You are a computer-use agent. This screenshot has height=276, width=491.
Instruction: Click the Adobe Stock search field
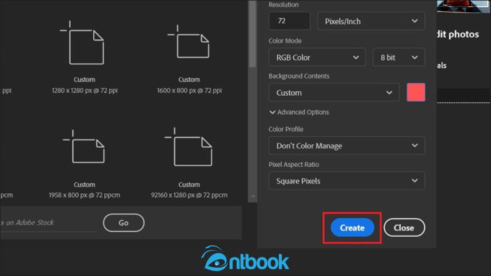pos(48,223)
